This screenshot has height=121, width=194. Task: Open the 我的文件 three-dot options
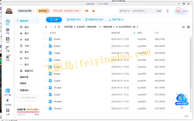click(37, 21)
